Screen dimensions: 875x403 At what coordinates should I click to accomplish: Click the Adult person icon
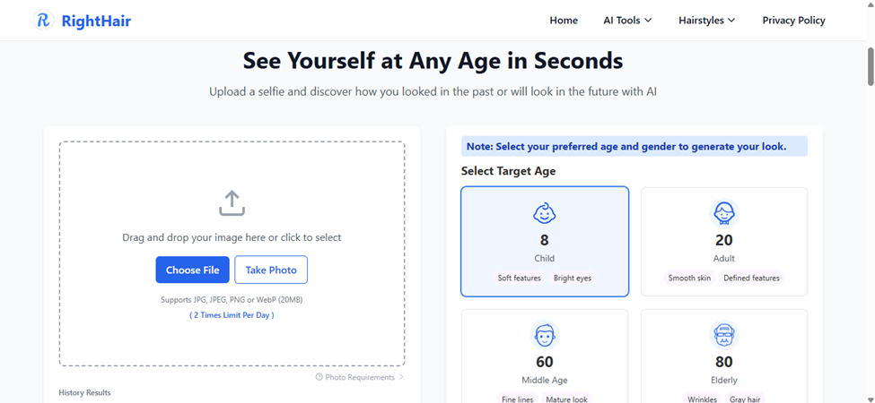(723, 213)
